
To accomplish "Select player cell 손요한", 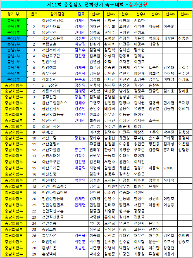I will click(140, 21).
